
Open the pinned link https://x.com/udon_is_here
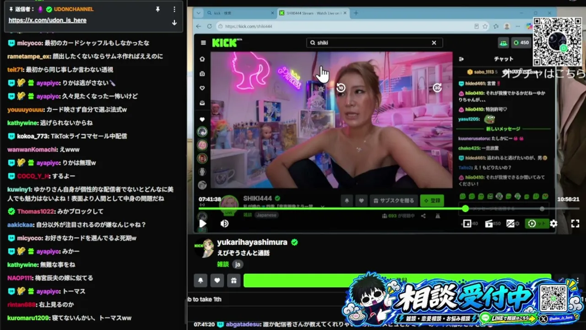pyautogui.click(x=47, y=20)
